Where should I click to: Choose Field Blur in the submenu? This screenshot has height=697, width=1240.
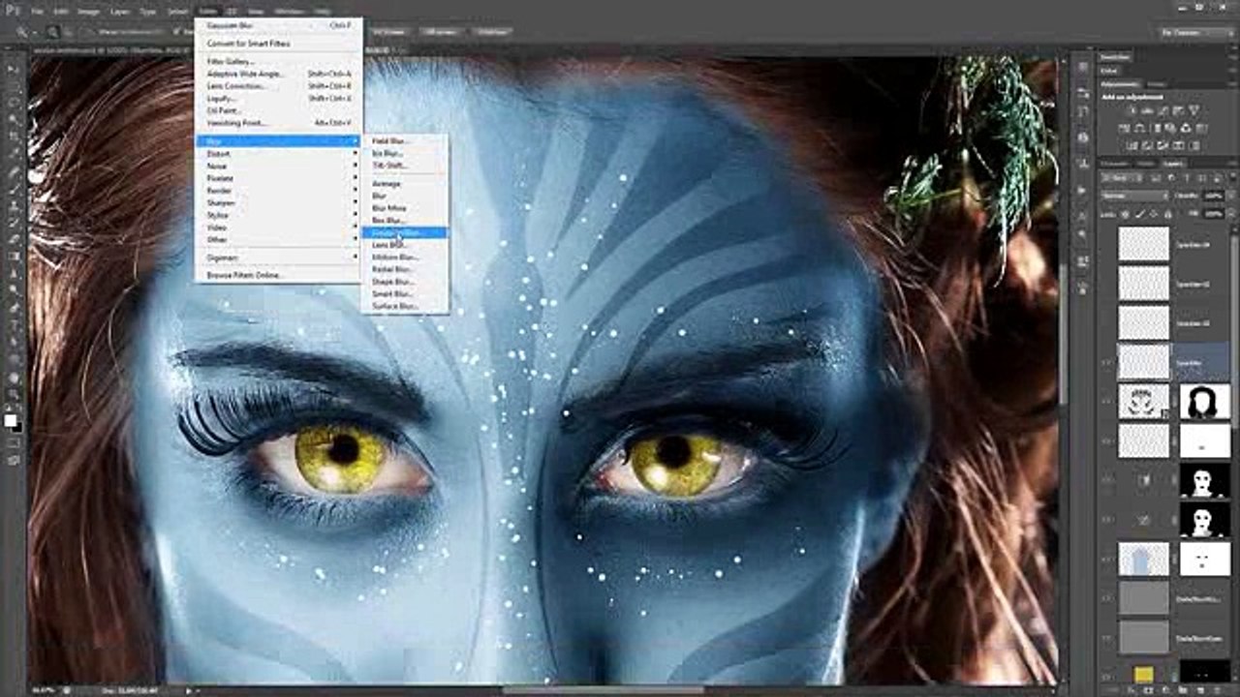click(405, 140)
